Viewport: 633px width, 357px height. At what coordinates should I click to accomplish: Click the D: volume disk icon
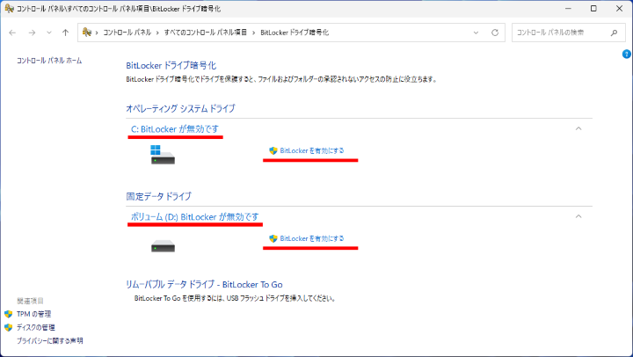pyautogui.click(x=163, y=246)
